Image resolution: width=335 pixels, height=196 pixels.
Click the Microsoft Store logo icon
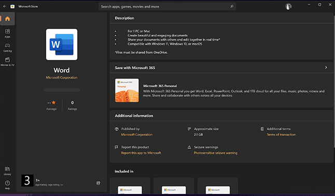click(12, 6)
